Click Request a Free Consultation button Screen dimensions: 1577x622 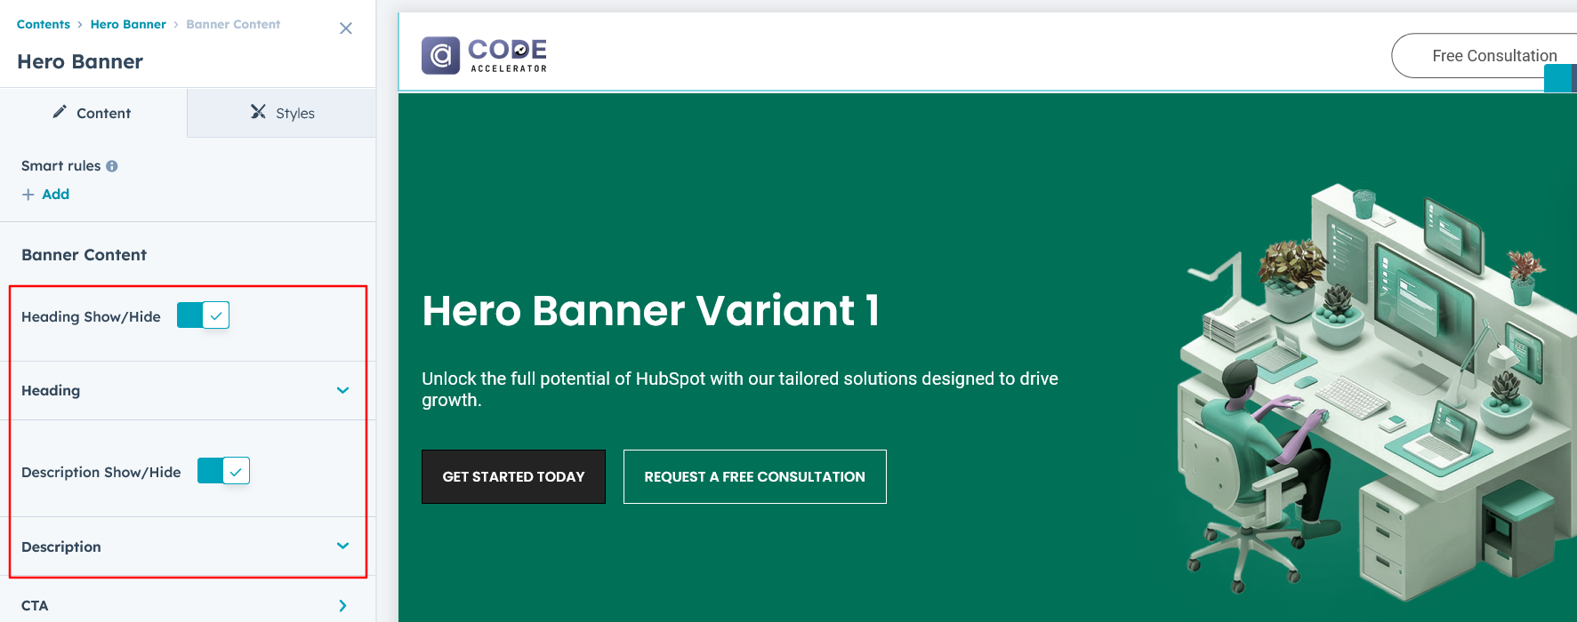[x=754, y=477]
